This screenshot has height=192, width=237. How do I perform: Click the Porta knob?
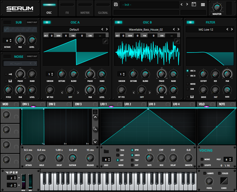pyautogui.click(x=209, y=181)
